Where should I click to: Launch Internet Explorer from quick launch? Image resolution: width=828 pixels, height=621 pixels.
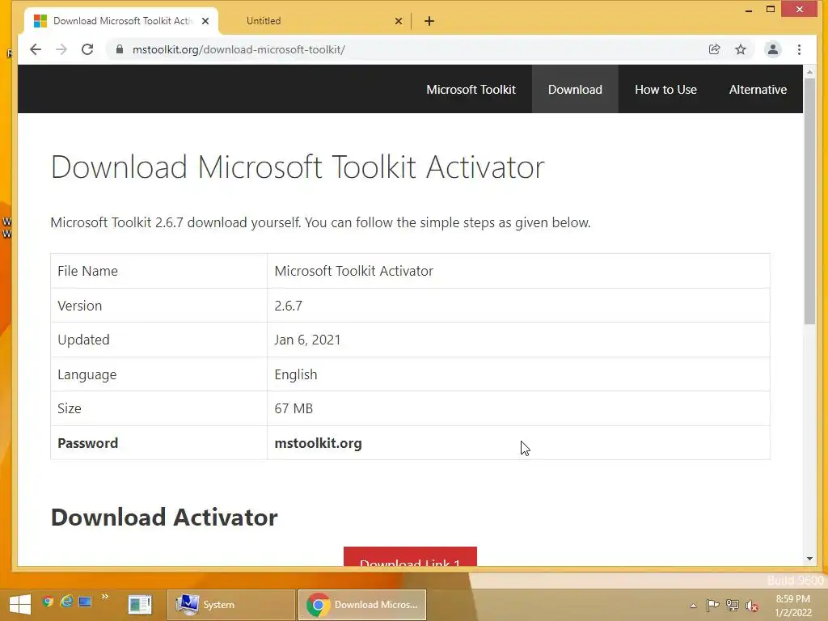coord(66,602)
